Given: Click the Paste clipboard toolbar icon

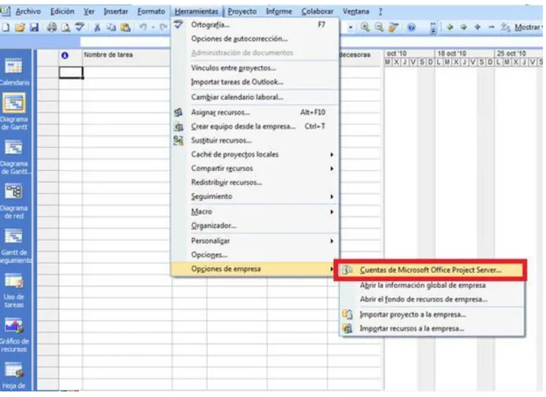Looking at the screenshot, I should [125, 27].
